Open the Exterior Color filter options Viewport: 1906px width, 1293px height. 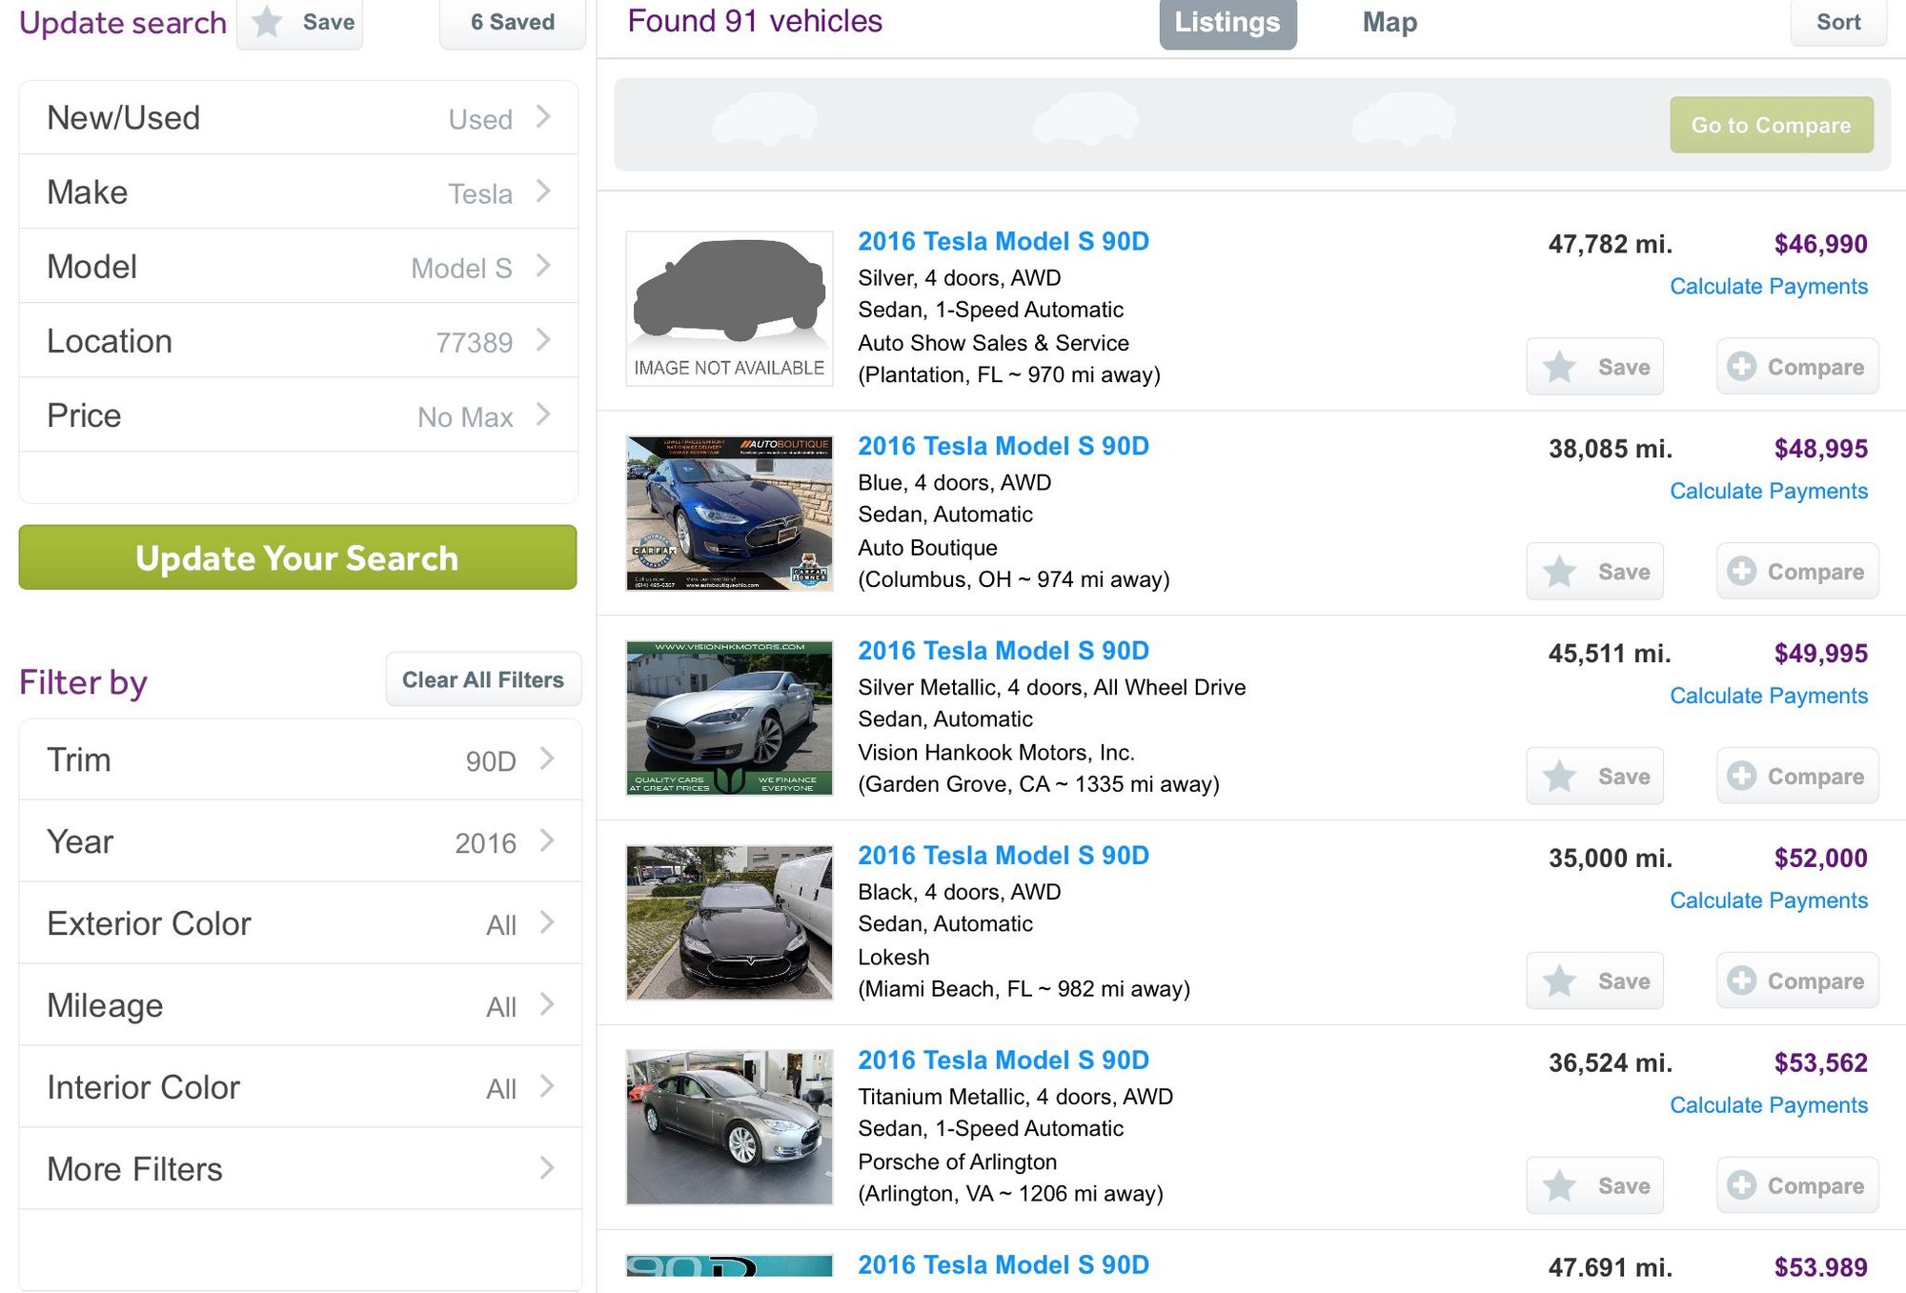(x=299, y=924)
